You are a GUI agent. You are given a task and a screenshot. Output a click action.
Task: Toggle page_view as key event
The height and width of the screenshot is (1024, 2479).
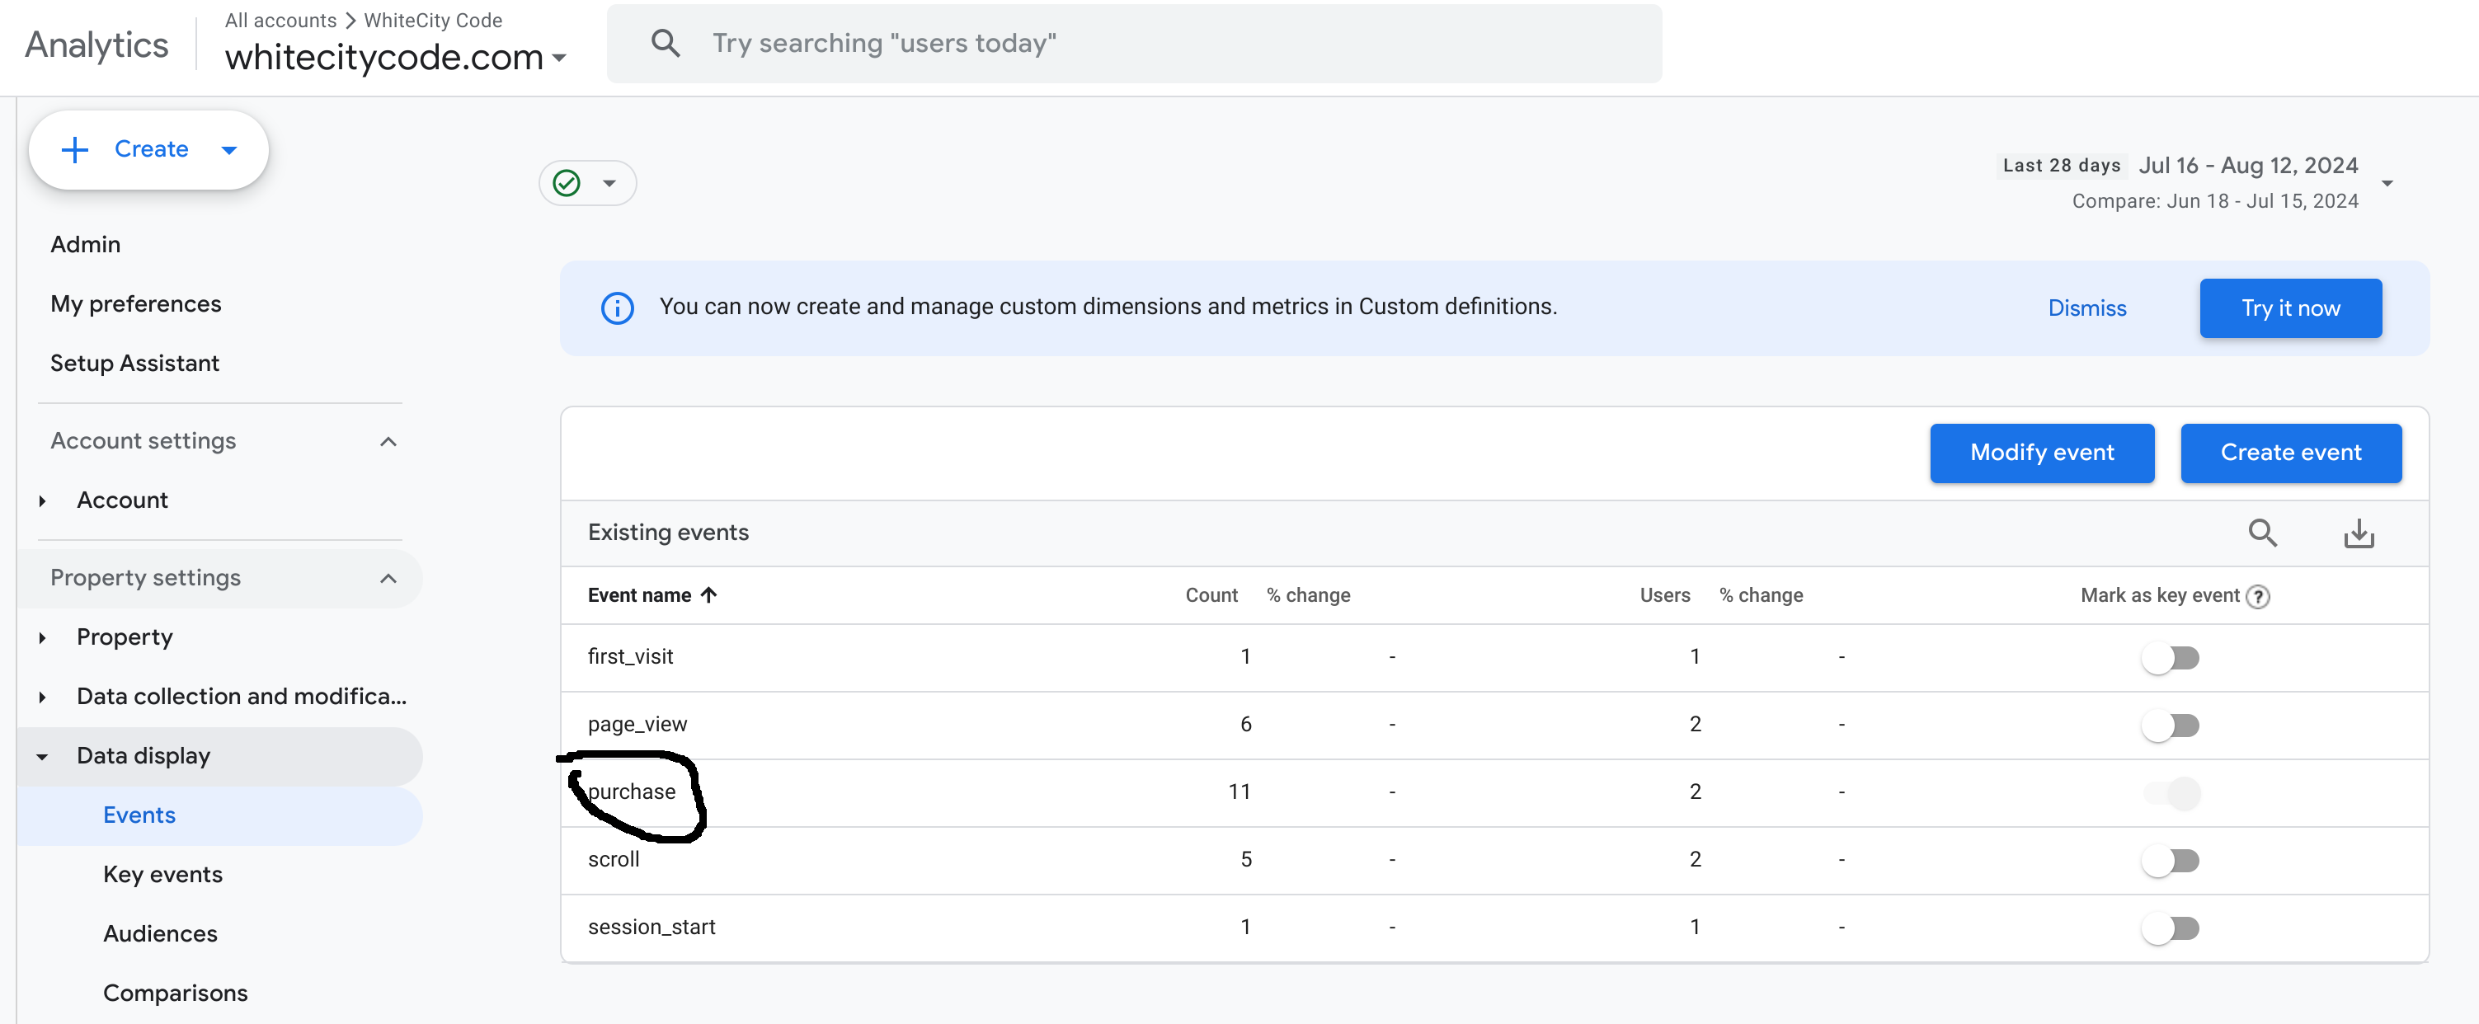[x=2170, y=725]
